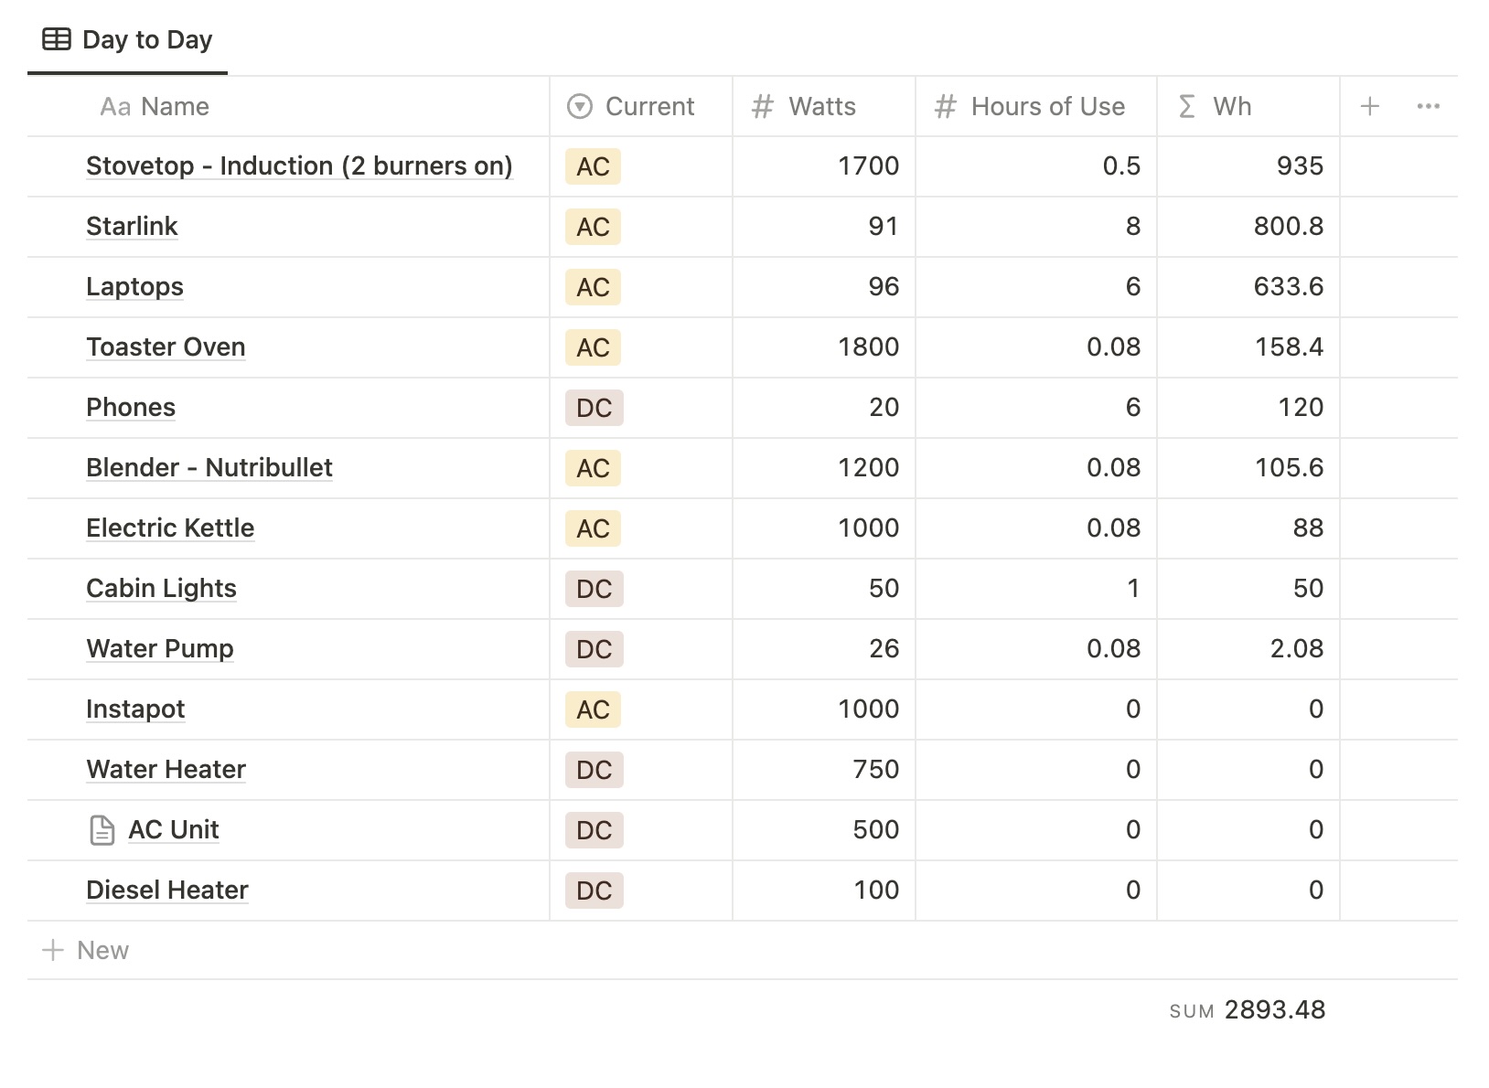This screenshot has width=1489, height=1088.
Task: Select the Hours of Use cell for Instapot
Action: tap(1035, 709)
